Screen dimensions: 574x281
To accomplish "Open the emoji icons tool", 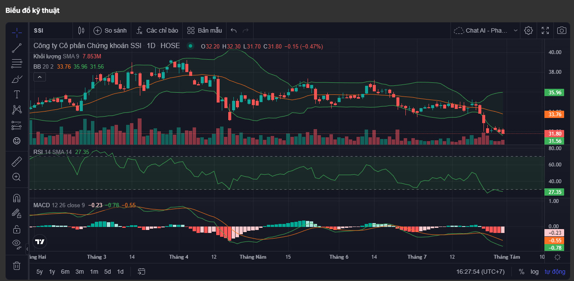I will tap(17, 141).
